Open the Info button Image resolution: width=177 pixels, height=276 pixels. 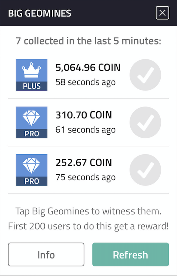46,254
